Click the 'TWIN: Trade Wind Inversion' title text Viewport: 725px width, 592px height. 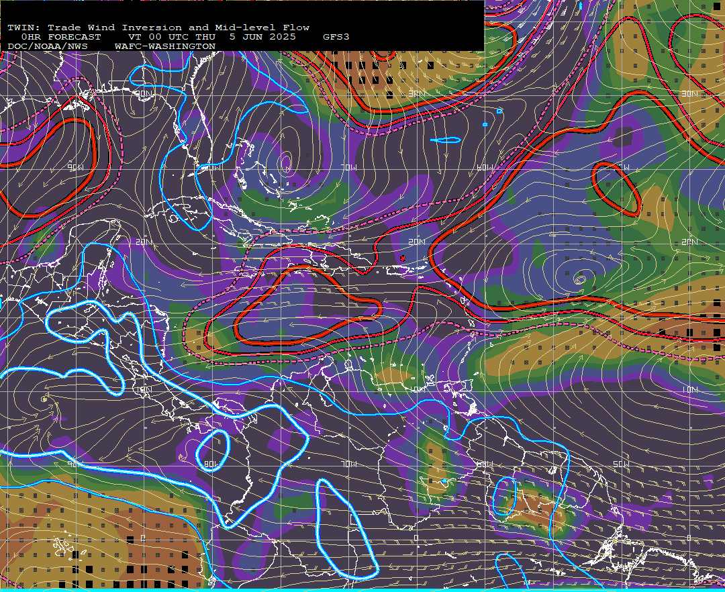[x=95, y=28]
